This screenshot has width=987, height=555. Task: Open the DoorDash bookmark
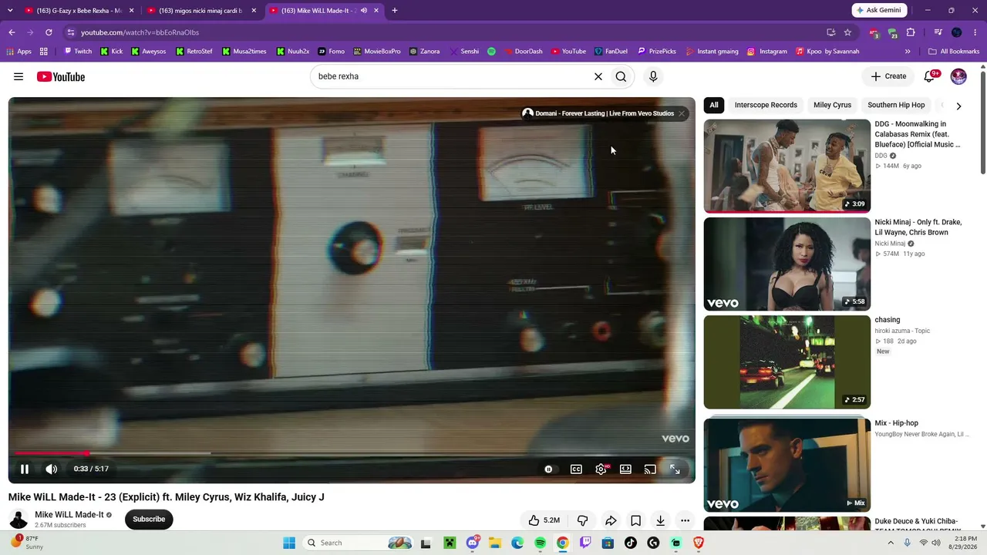tap(523, 52)
